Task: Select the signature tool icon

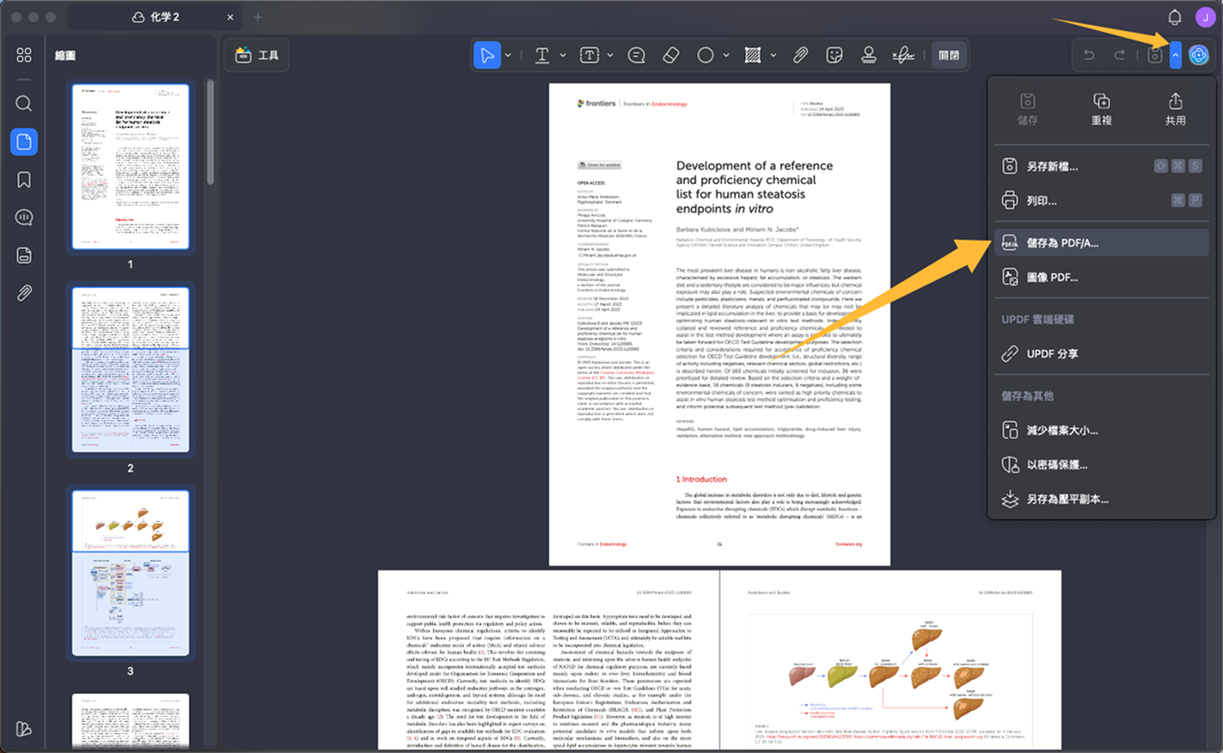Action: coord(903,55)
